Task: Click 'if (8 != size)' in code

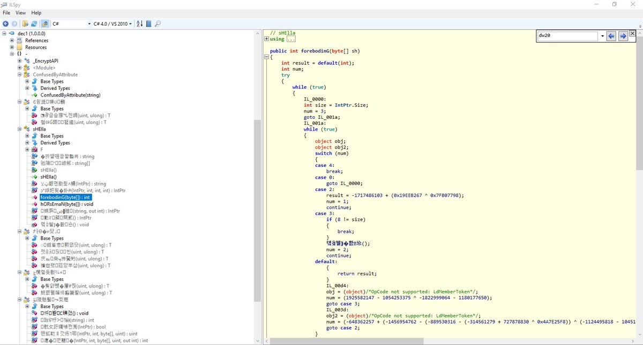Action: click(x=346, y=219)
